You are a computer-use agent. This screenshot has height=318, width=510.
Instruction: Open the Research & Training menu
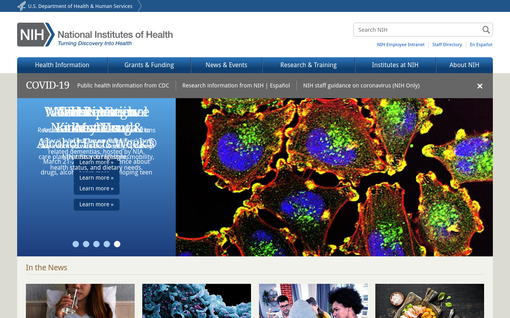[x=308, y=65]
